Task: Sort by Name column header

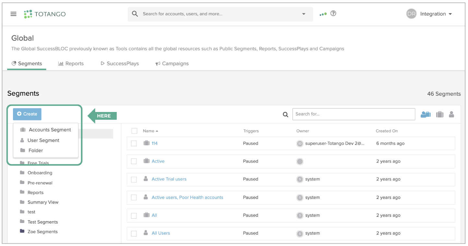Action: (150, 131)
